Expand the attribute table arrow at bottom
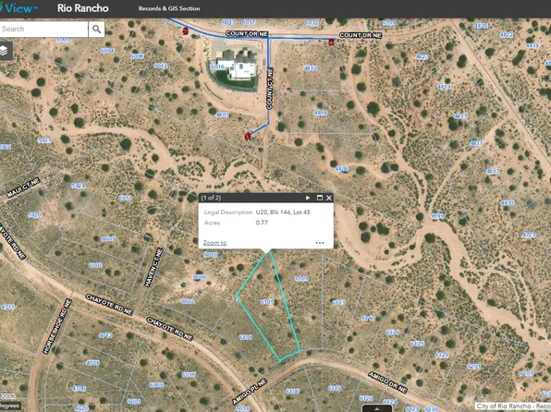551x412 pixels. click(x=377, y=408)
